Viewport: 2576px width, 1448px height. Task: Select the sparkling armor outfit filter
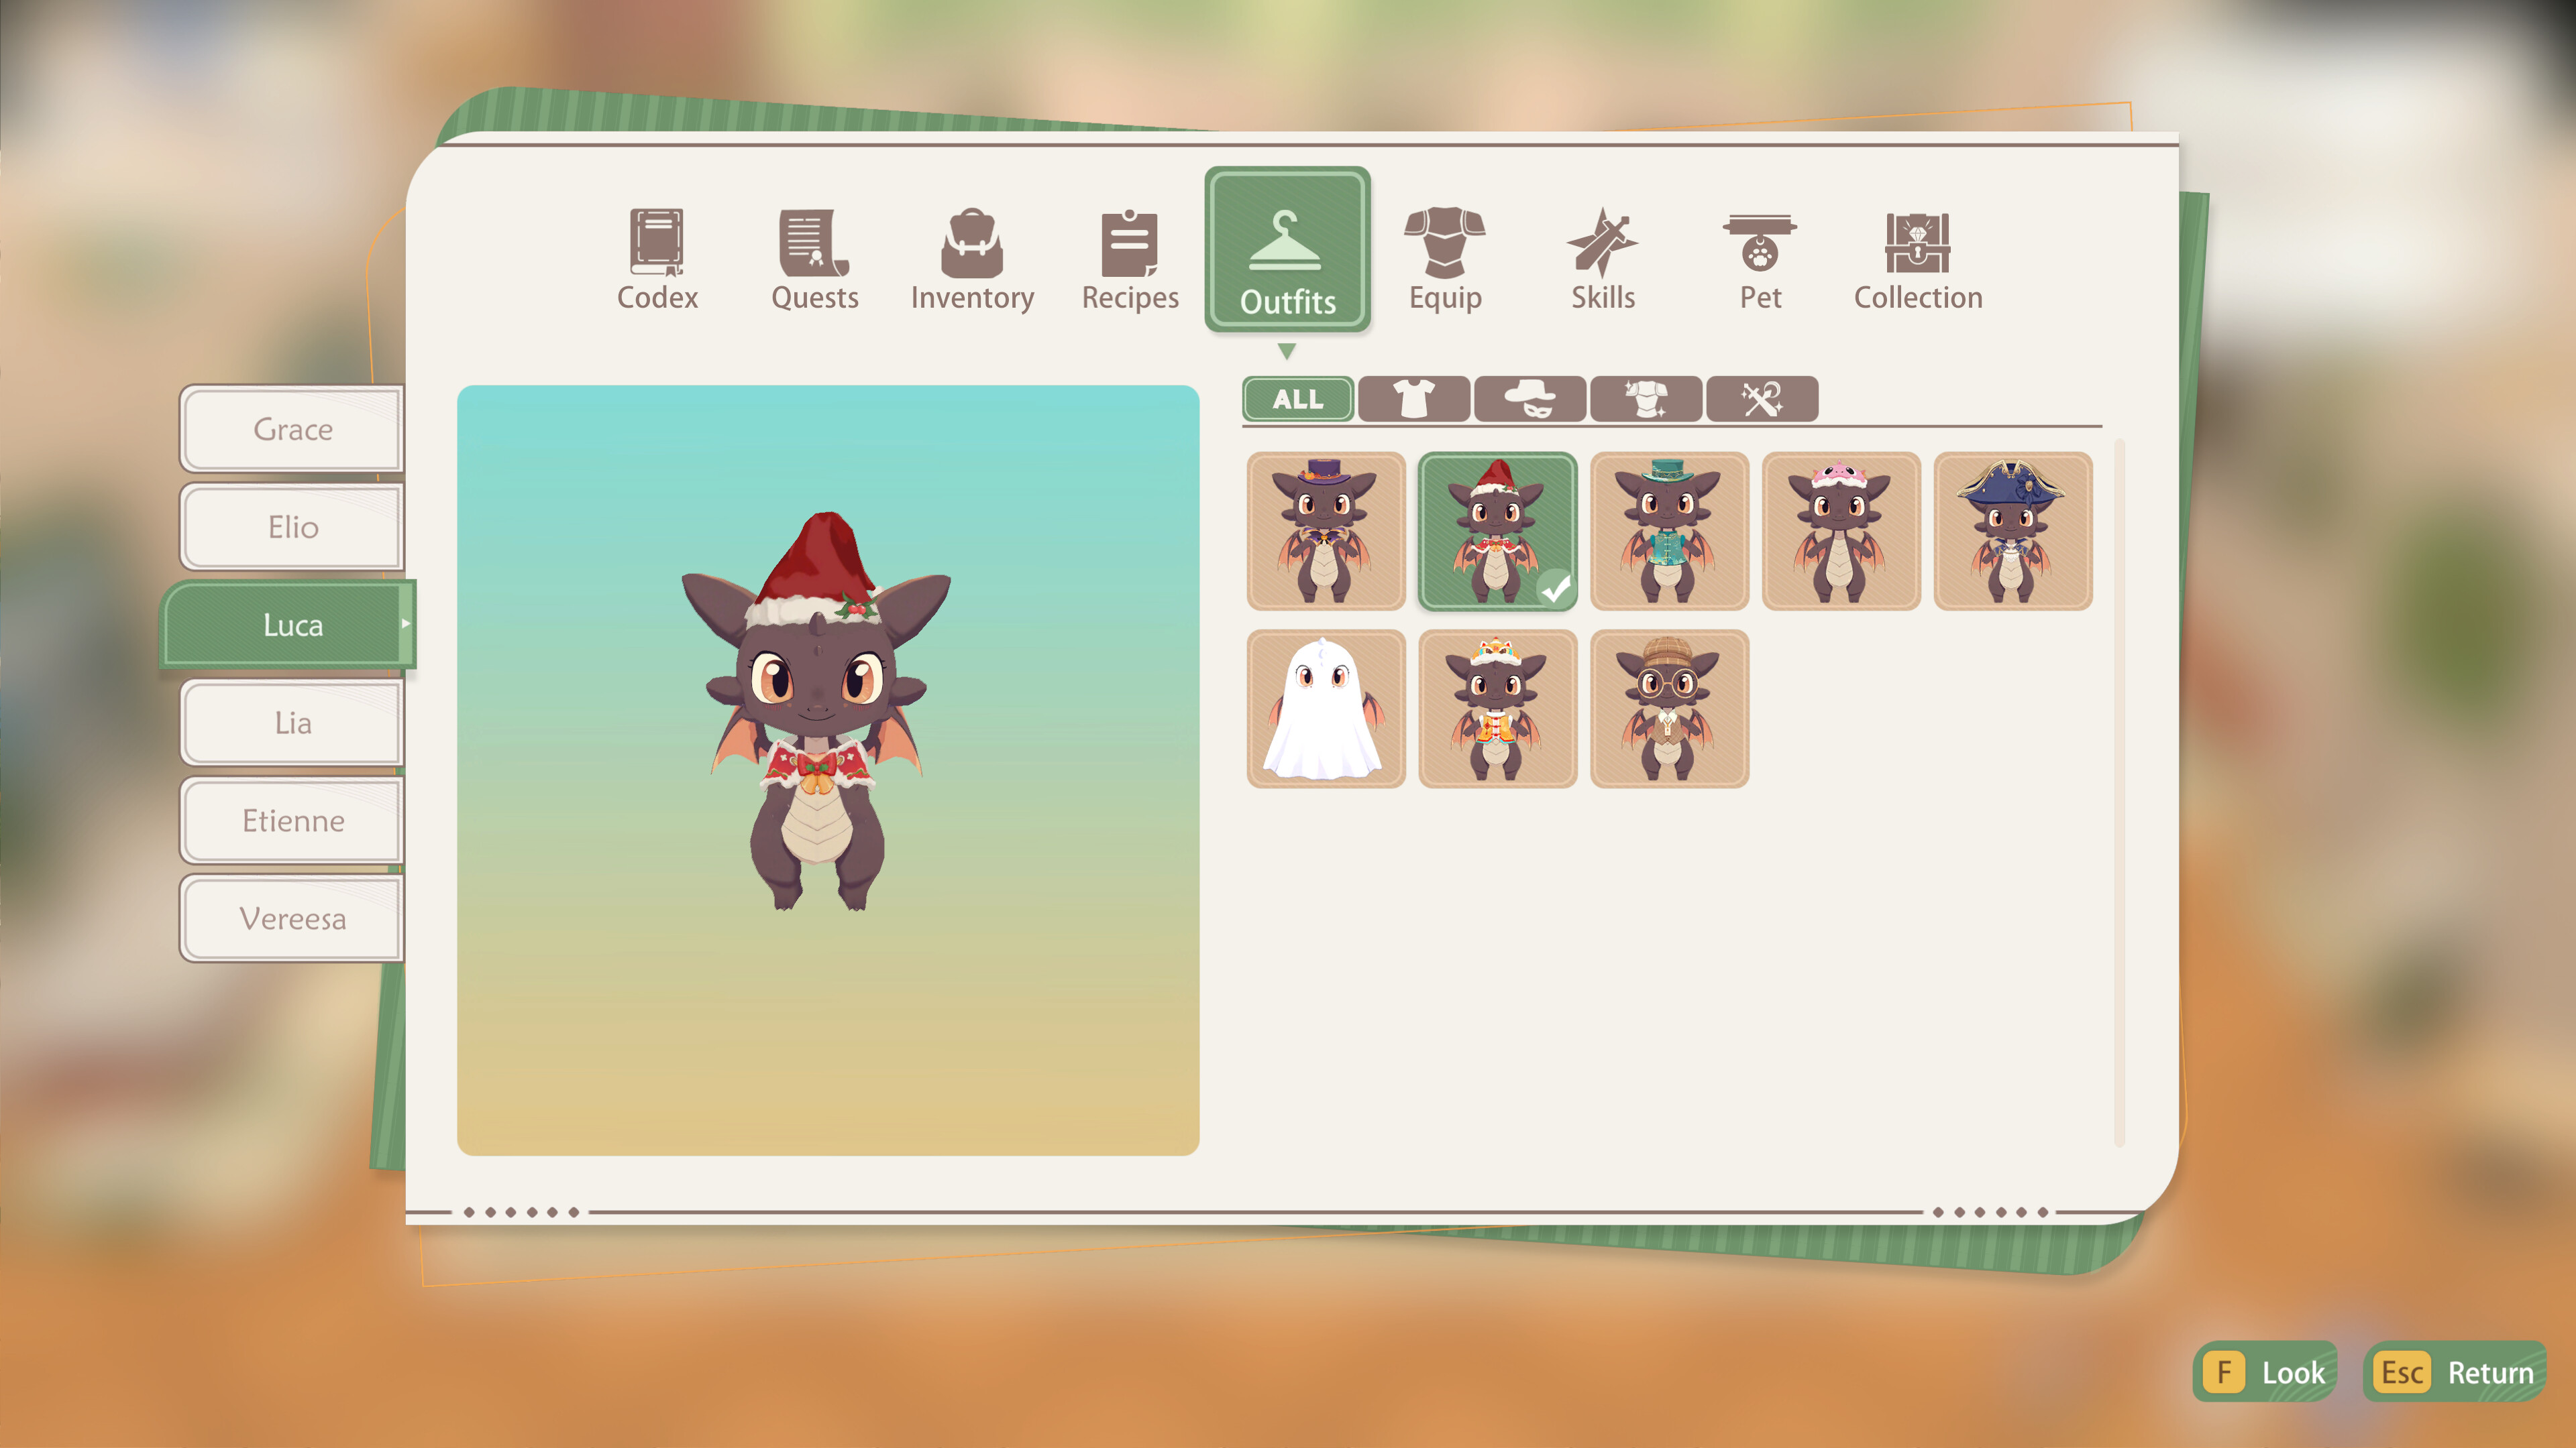tap(1646, 399)
